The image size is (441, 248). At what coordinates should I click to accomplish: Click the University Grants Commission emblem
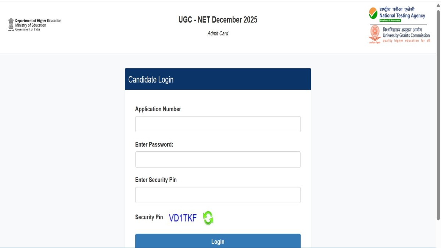click(374, 34)
